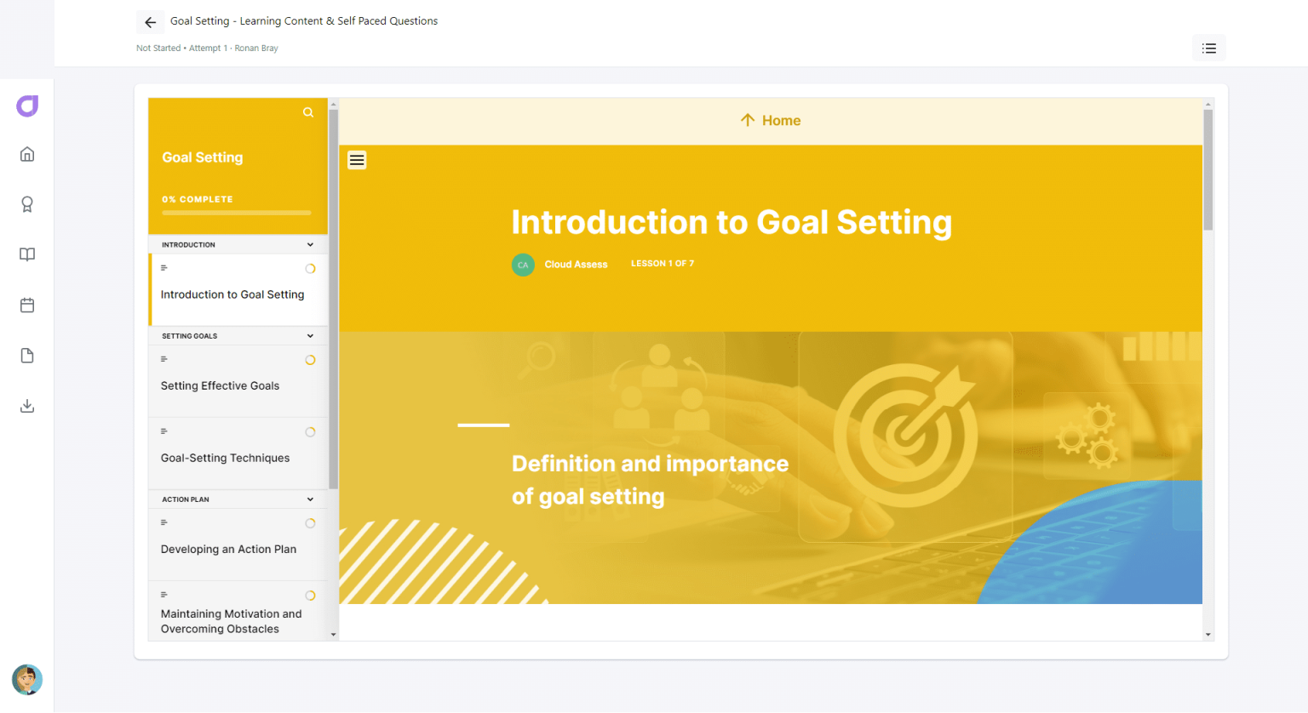Click progress circle for Maintaining Motivation lesson
The width and height of the screenshot is (1308, 713).
point(310,596)
